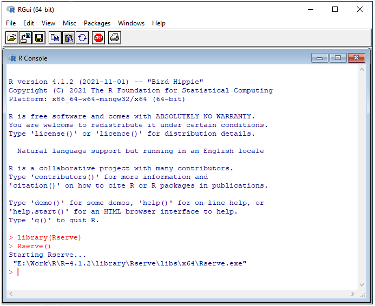Open the Misc menu

[69, 23]
